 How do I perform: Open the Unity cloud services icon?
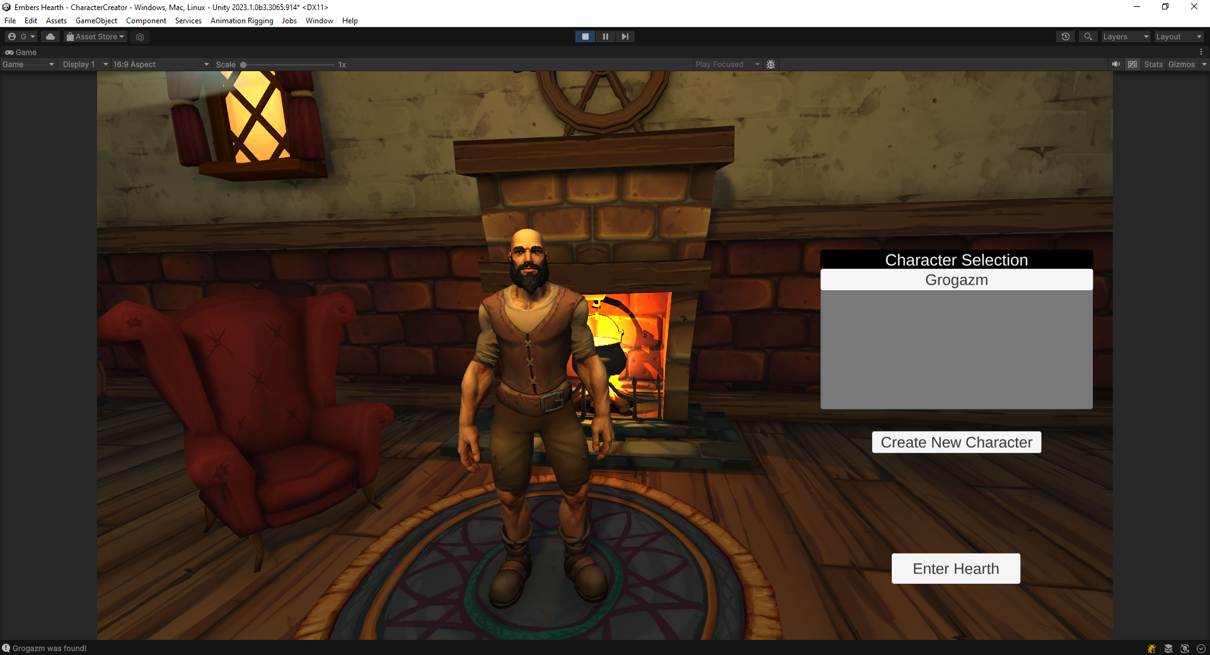pyautogui.click(x=50, y=37)
